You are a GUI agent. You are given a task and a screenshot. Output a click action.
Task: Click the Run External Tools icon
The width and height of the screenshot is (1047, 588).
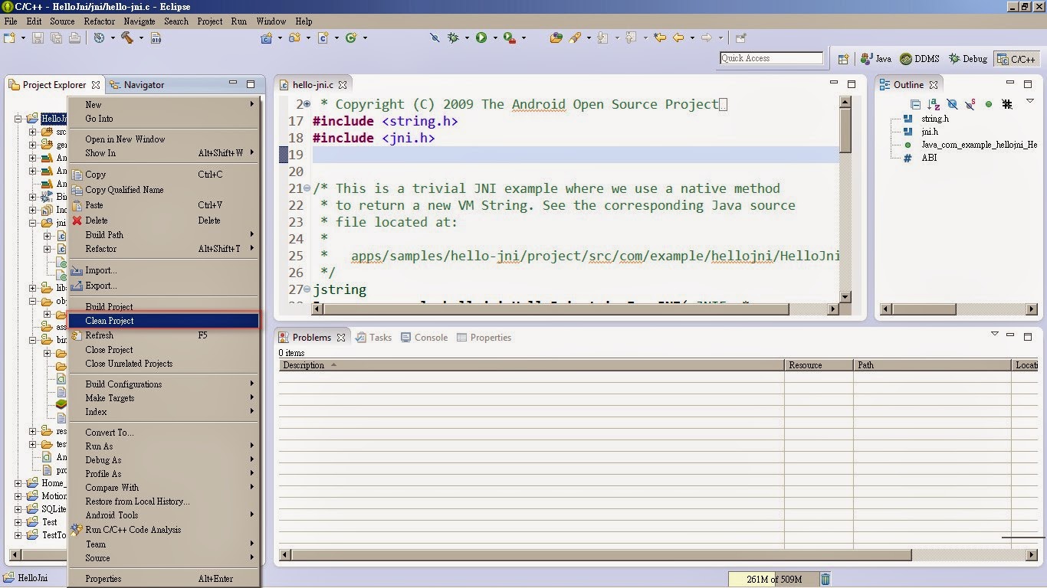[x=509, y=38]
